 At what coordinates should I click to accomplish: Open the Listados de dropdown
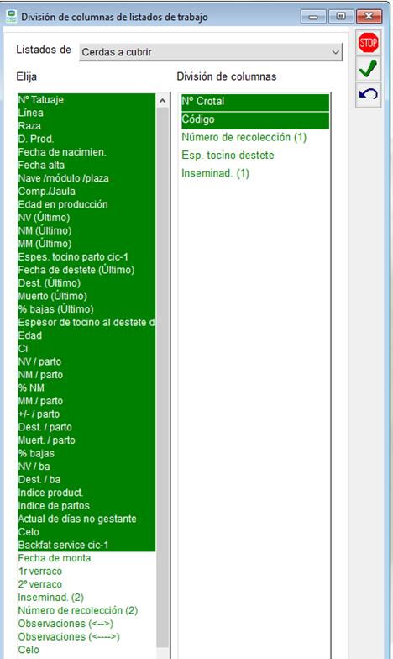211,52
